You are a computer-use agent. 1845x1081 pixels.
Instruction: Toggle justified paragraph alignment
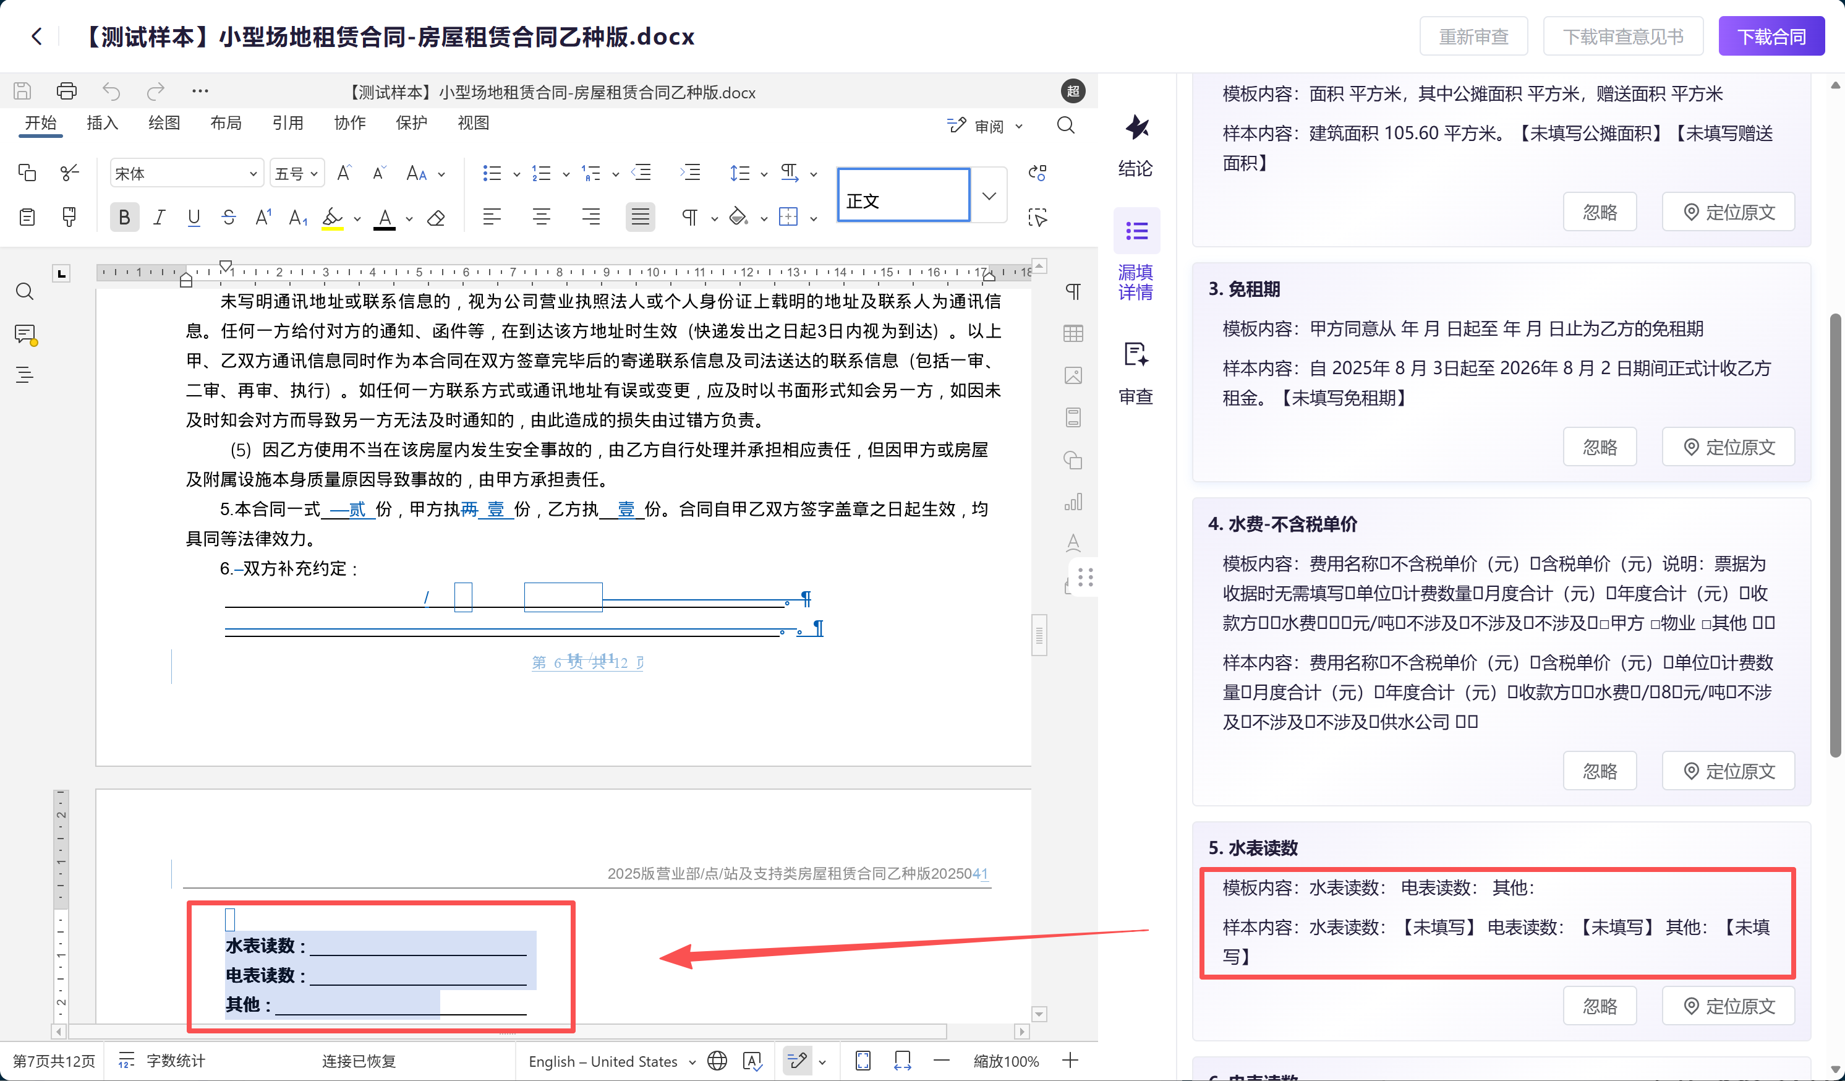pos(640,217)
